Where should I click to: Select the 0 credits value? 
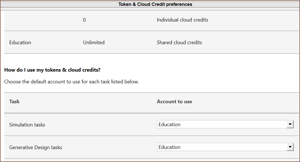click(84, 20)
